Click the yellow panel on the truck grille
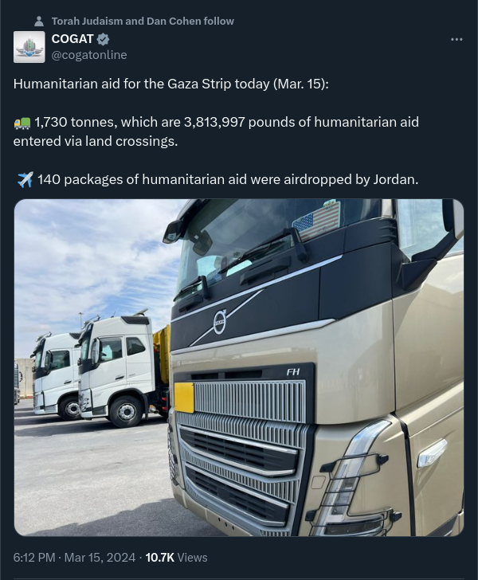Screen dimensions: 478x580 point(184,397)
